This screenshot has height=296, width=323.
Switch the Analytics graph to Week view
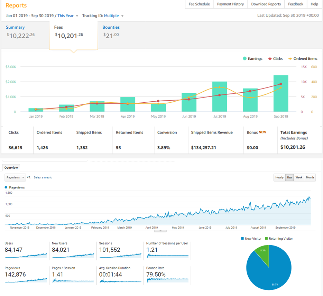coord(298,177)
